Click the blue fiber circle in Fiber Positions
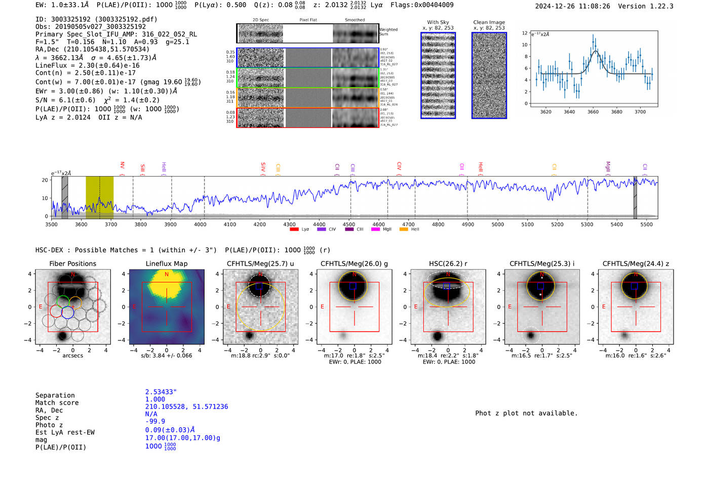The height and width of the screenshot is (482, 709). tap(67, 312)
